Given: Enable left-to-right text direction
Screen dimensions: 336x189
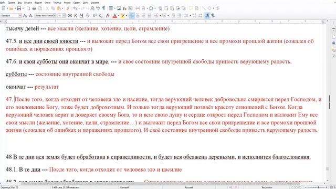Looking at the screenshot, I should (x=207, y=16).
